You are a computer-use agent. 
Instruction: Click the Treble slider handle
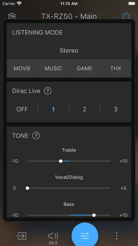coord(61,161)
